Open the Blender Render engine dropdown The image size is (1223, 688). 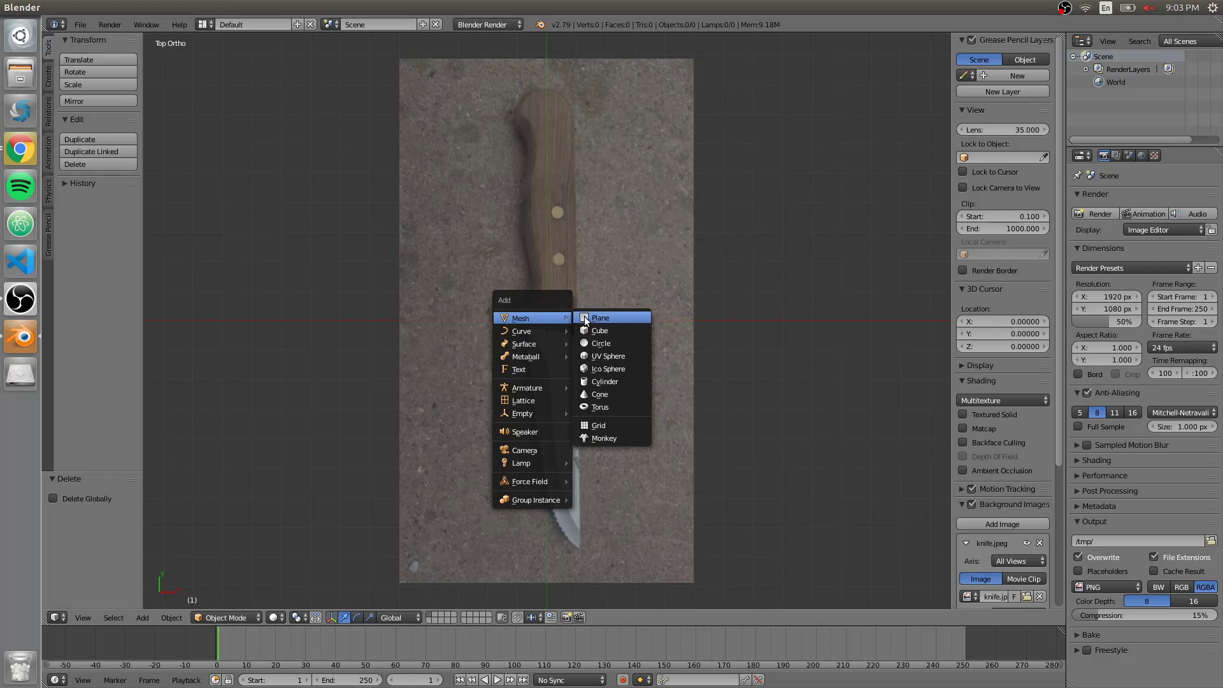tap(489, 25)
